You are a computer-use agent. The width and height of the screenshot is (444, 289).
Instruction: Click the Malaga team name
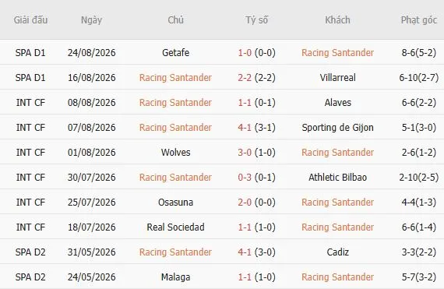[175, 277]
